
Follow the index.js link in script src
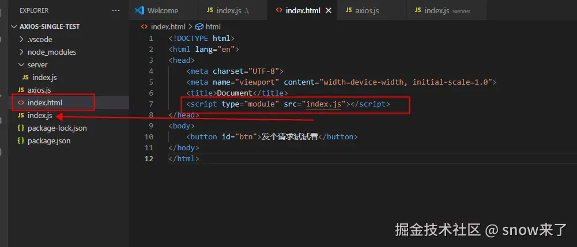[x=324, y=104]
